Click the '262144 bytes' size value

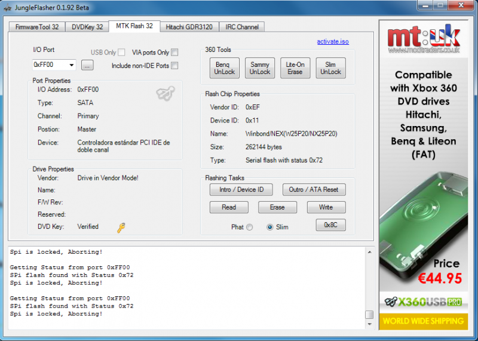point(263,147)
